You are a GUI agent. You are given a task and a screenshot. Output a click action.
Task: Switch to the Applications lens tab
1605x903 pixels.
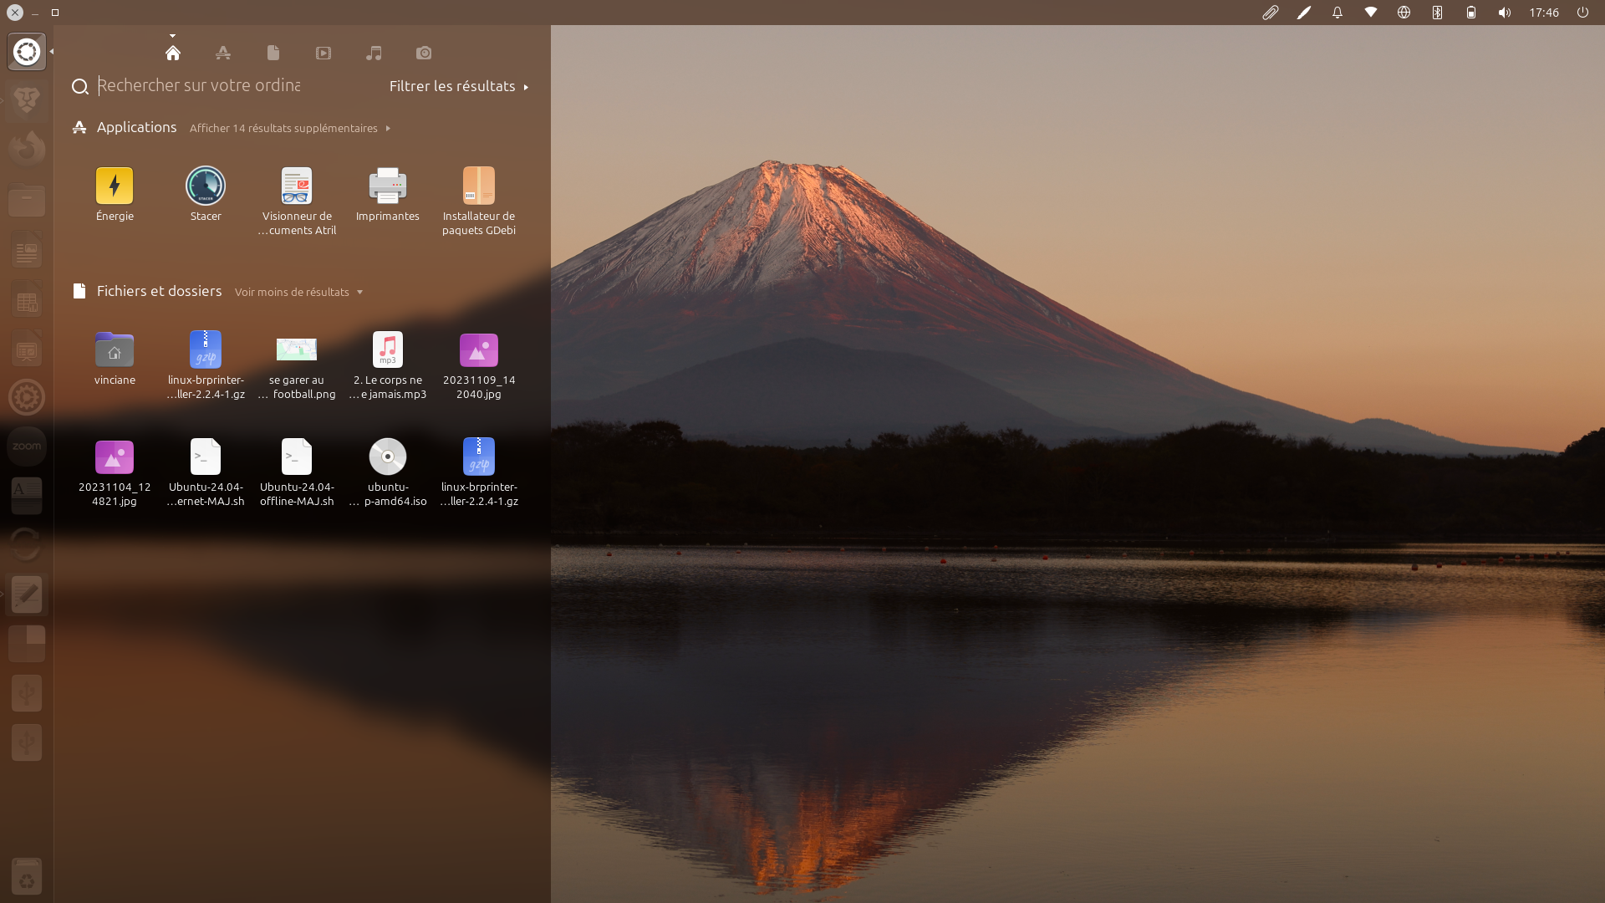(223, 53)
